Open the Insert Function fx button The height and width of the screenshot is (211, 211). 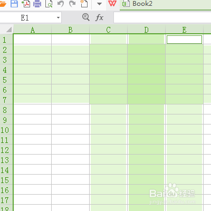click(x=99, y=17)
